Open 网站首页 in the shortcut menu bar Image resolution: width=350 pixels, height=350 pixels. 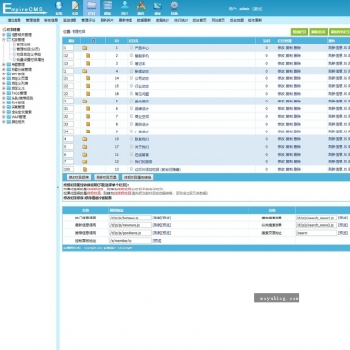(x=219, y=20)
